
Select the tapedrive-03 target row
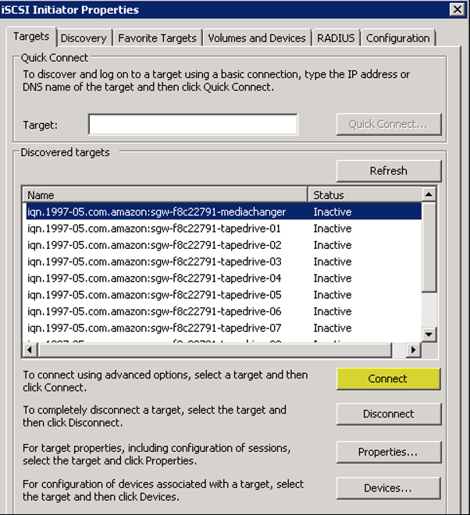(x=224, y=261)
